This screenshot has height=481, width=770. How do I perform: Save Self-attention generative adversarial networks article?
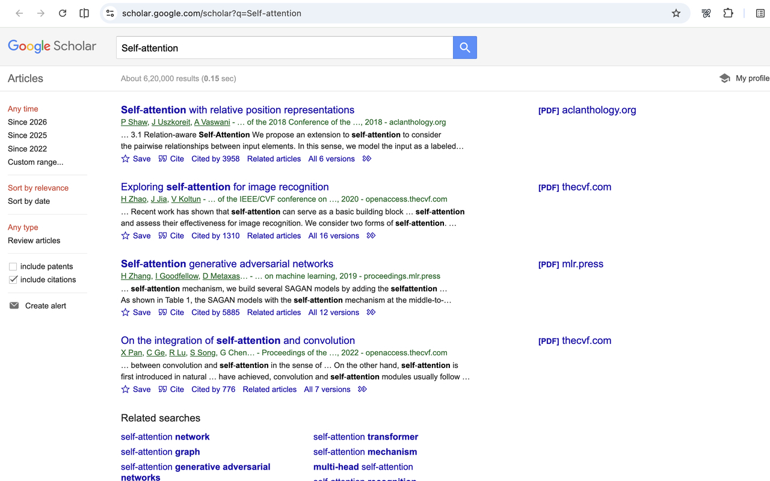(x=136, y=312)
